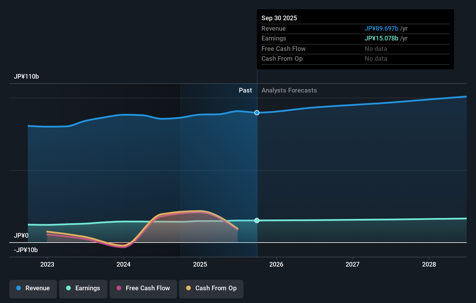This screenshot has width=476, height=303.
Task: Click the JP¥89.697b revenue value in tooltip
Action: (381, 29)
